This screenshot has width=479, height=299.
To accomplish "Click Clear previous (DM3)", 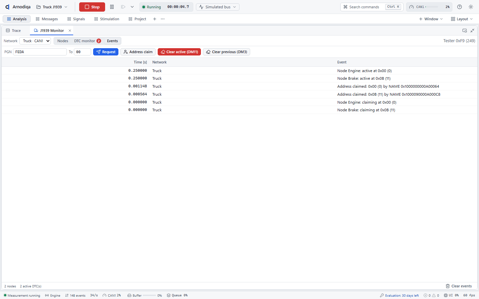I will point(227,52).
